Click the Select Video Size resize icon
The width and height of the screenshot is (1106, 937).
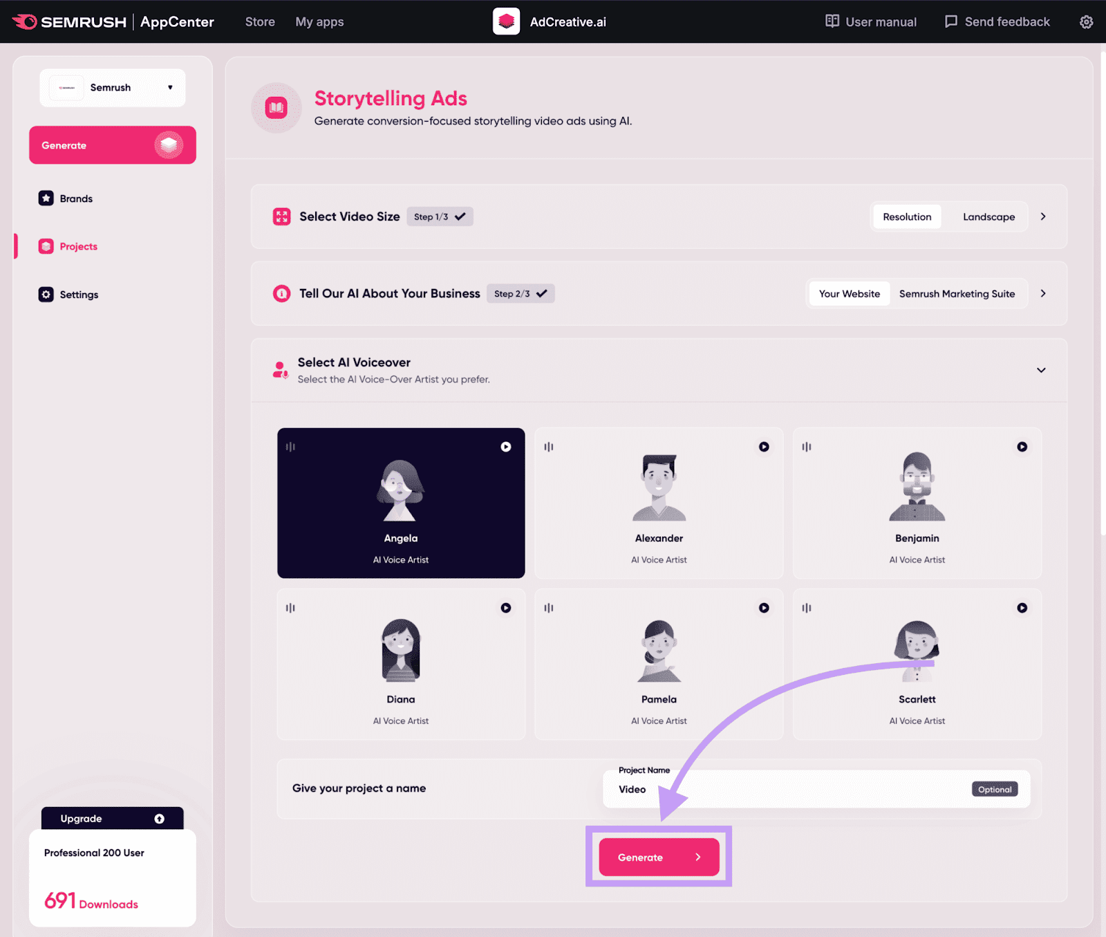click(281, 216)
